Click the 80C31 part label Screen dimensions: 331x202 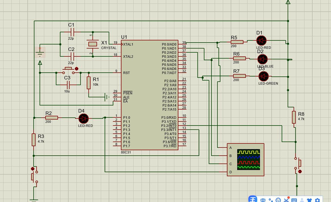[x=126, y=152]
